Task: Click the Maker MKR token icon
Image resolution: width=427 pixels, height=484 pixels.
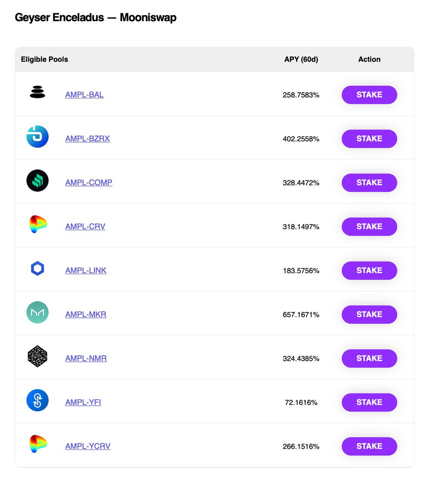Action: pyautogui.click(x=37, y=312)
